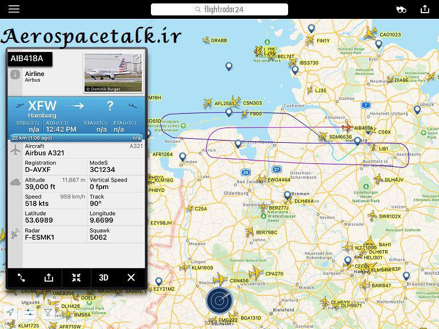Image resolution: width=439 pixels, height=329 pixels.
Task: Select the DLH4JV aircraft
Action: click(378, 178)
